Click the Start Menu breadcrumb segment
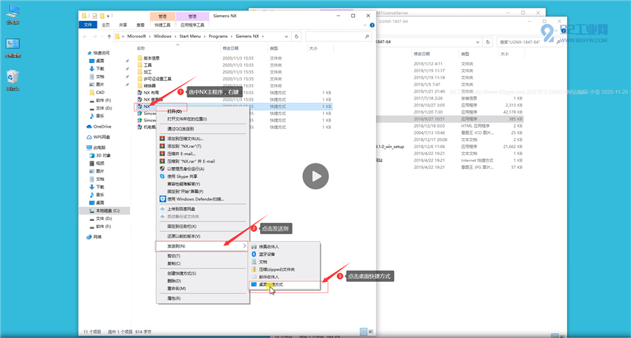The width and height of the screenshot is (631, 338). (x=189, y=36)
